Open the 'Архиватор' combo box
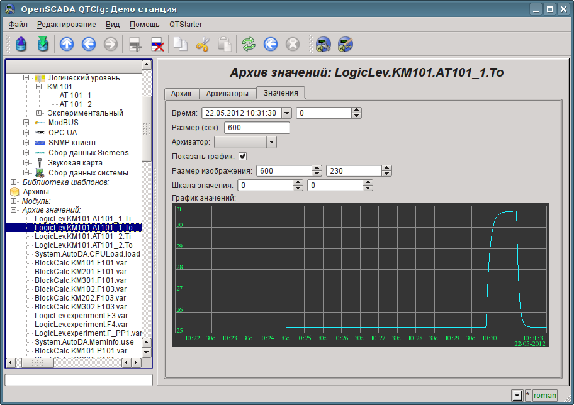 (x=245, y=142)
